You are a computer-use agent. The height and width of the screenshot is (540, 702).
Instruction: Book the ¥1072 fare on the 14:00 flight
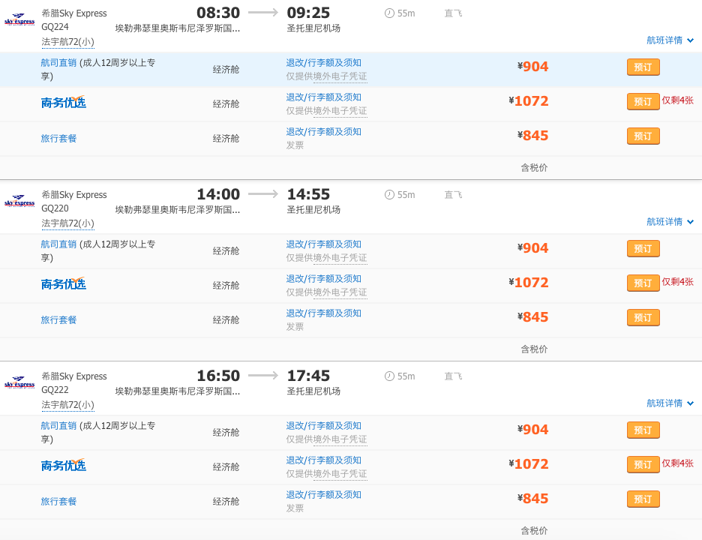(643, 283)
